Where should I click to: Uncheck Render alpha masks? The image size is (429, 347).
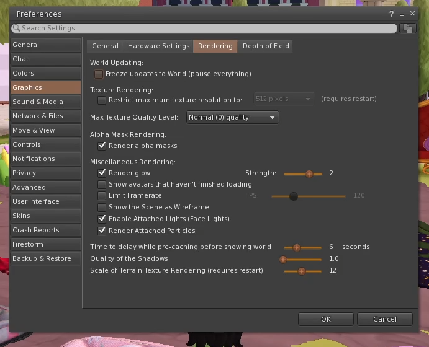click(x=102, y=146)
